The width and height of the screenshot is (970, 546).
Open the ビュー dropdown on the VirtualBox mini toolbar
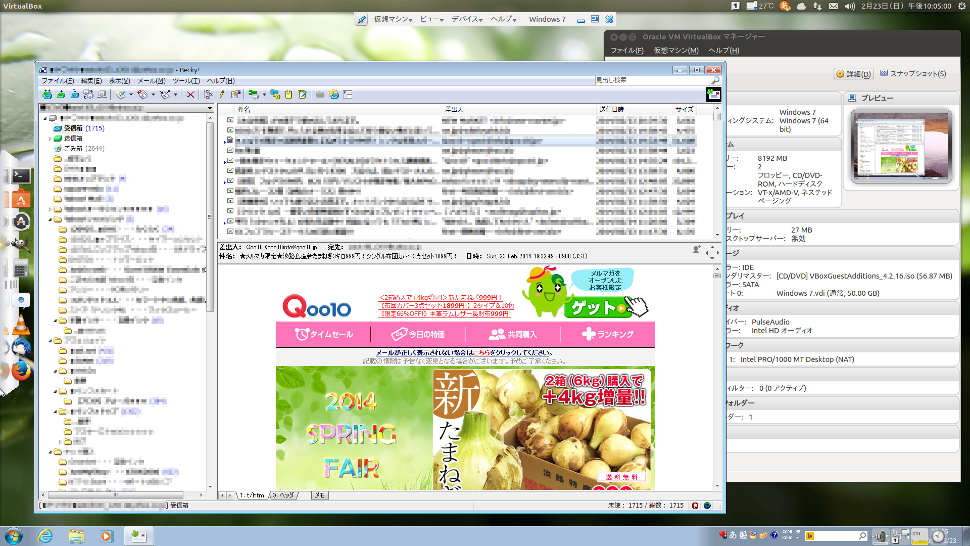431,19
